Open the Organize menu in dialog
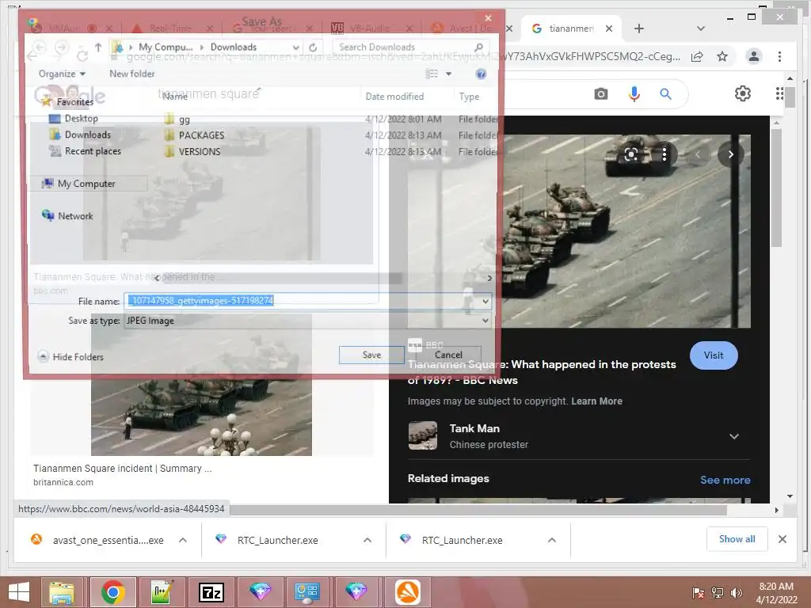Image resolution: width=811 pixels, height=608 pixels. pyautogui.click(x=62, y=74)
